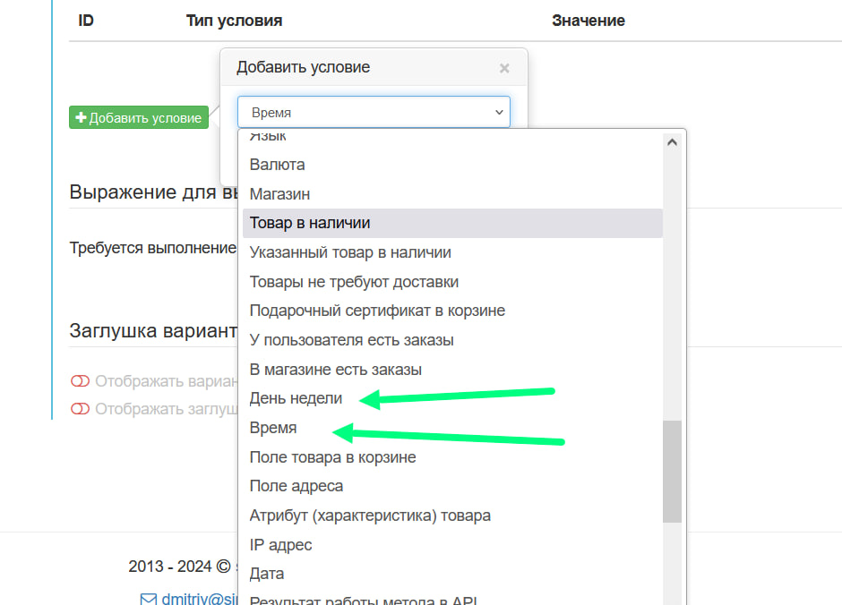Screen dimensions: 842x605
Task: Toggle the Отображать заглушку switch
Action: tap(81, 409)
